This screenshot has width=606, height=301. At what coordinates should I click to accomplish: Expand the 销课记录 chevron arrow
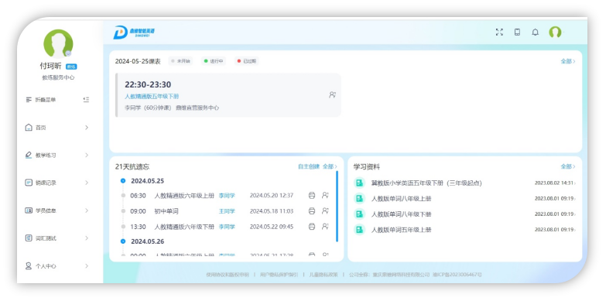[x=87, y=183]
